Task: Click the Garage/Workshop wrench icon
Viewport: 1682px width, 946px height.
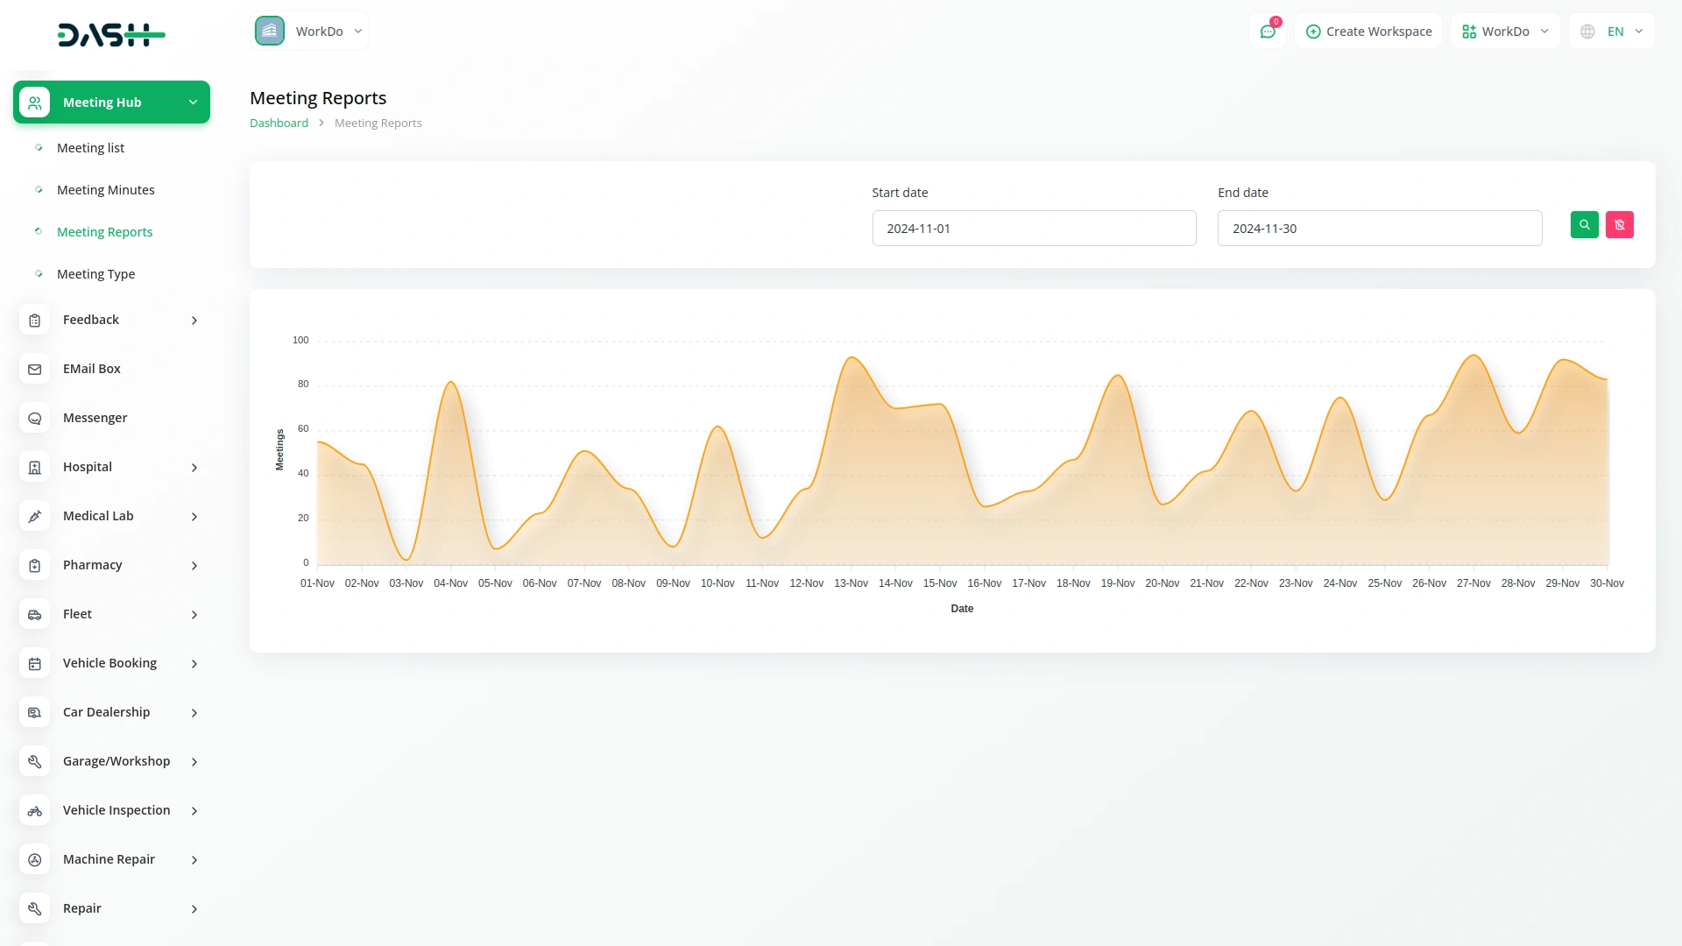Action: point(34,762)
